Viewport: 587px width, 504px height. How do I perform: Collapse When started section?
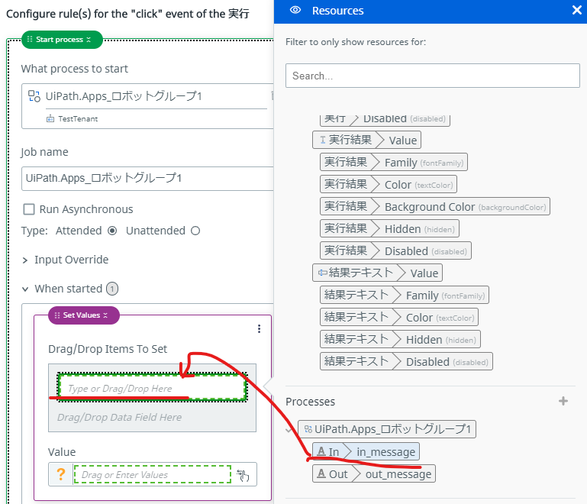pos(25,289)
